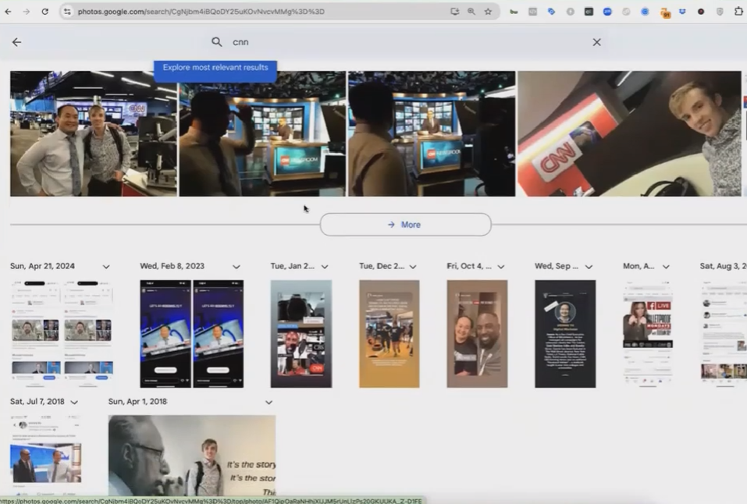Open the dark square terminal-style extension icon
The image size is (747, 504).
point(589,12)
